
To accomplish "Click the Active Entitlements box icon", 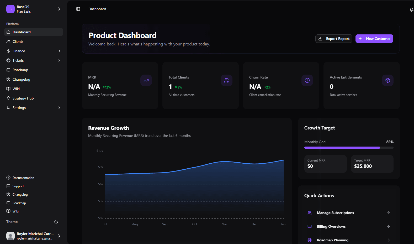I will (388, 80).
